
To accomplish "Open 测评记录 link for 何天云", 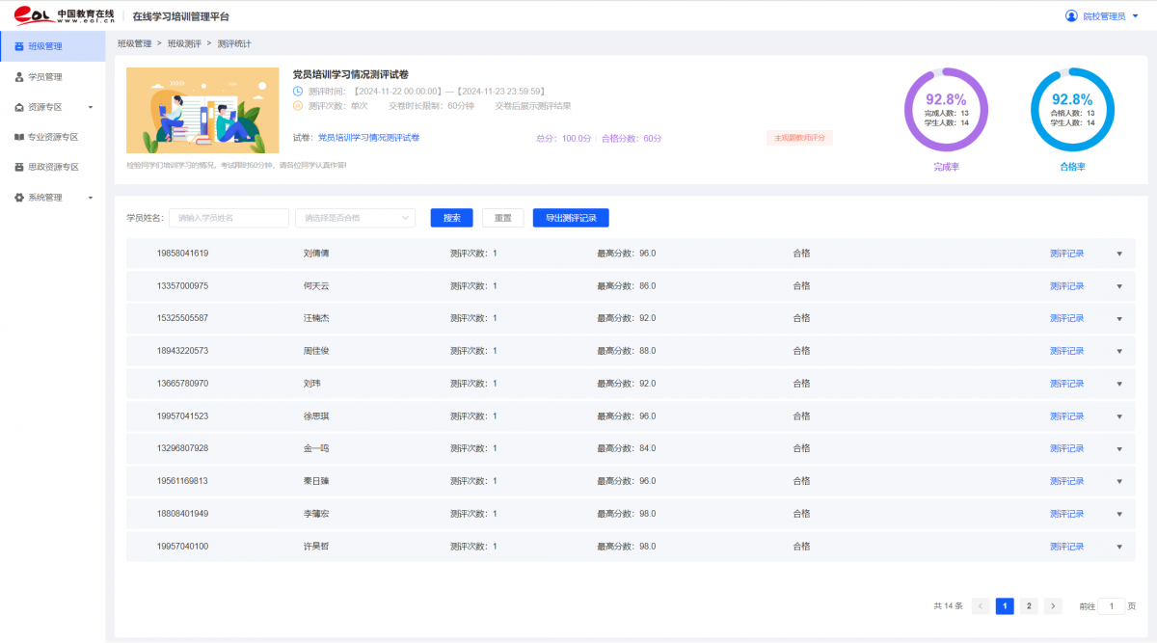I will (1066, 286).
